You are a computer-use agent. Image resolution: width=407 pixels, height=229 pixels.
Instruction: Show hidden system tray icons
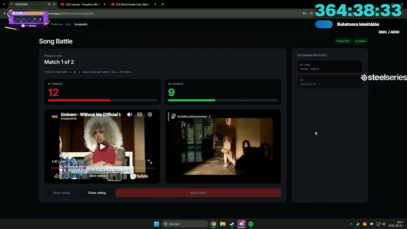351,224
